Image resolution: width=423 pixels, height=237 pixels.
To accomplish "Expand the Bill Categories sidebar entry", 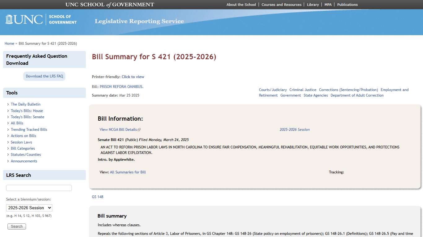I will point(23,148).
